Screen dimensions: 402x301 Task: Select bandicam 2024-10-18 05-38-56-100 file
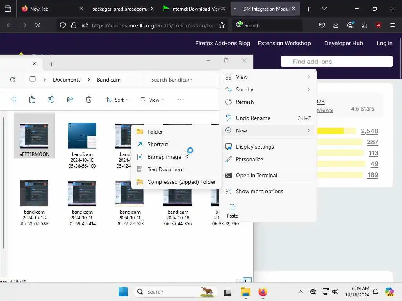point(82,145)
